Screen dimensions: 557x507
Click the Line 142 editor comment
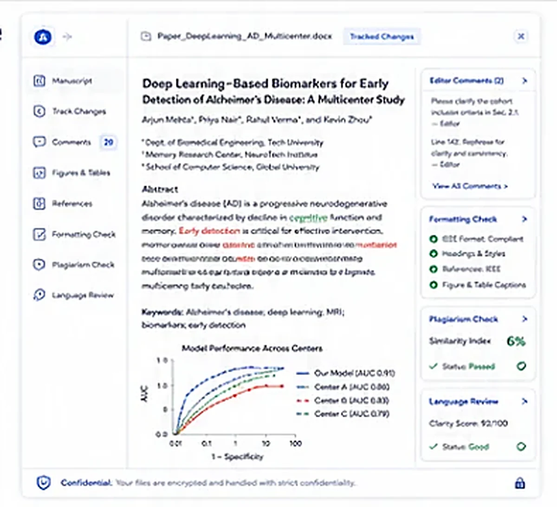pos(469,153)
